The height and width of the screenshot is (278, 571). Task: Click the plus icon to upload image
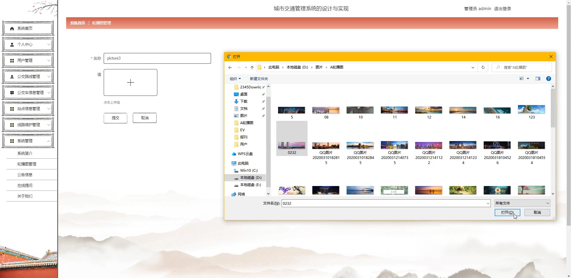131,82
